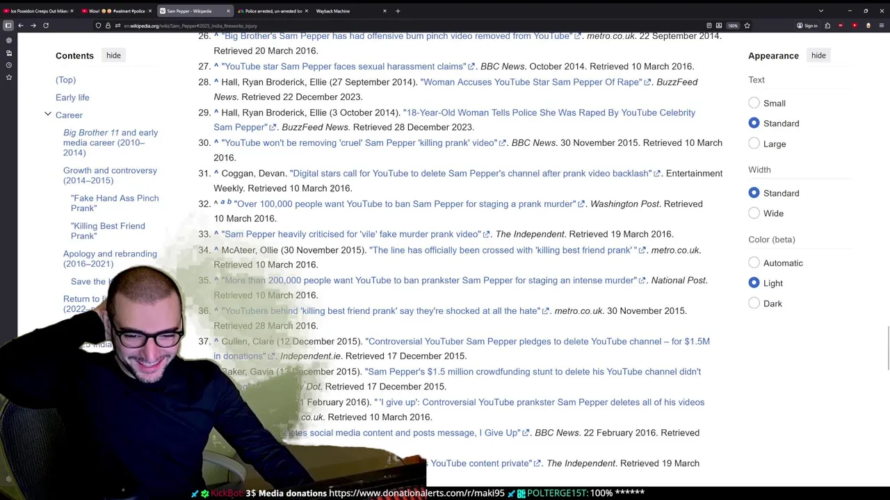Click the caret back-link of reference 33
The width and height of the screenshot is (890, 500).
(216, 233)
